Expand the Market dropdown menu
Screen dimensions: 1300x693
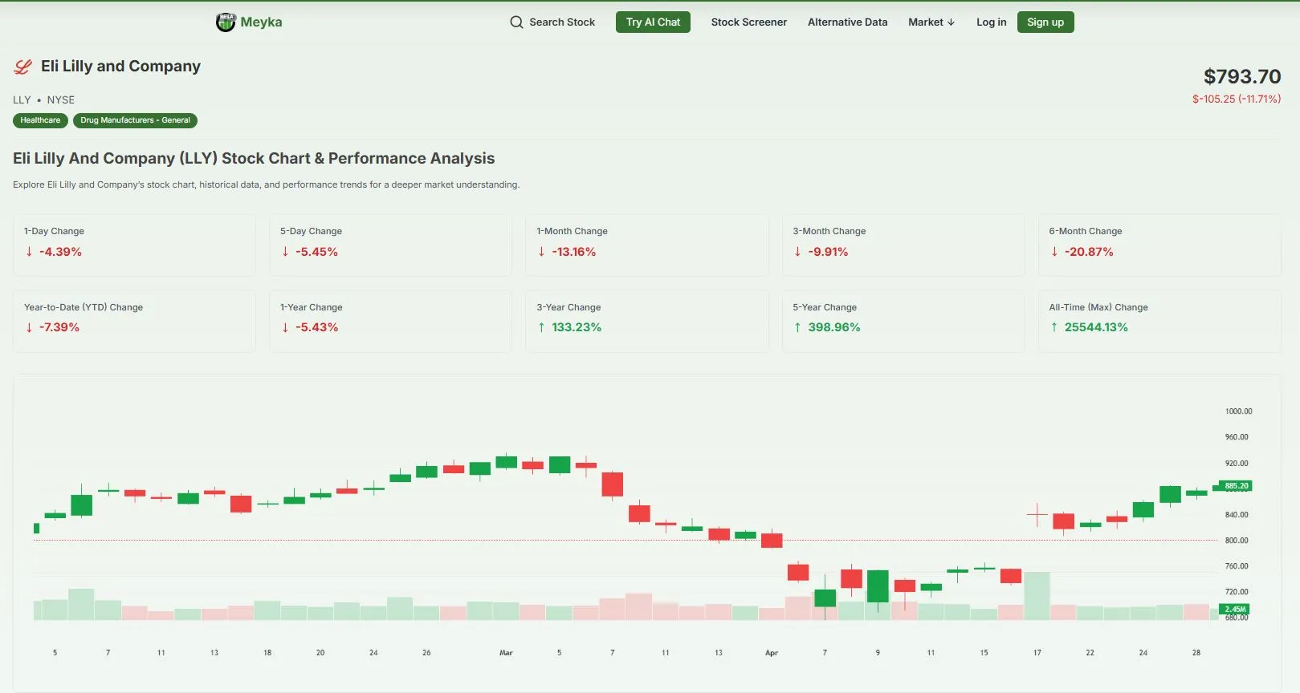click(931, 22)
